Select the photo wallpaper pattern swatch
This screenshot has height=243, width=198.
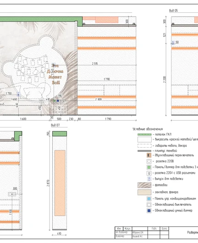pyautogui.click(x=144, y=185)
